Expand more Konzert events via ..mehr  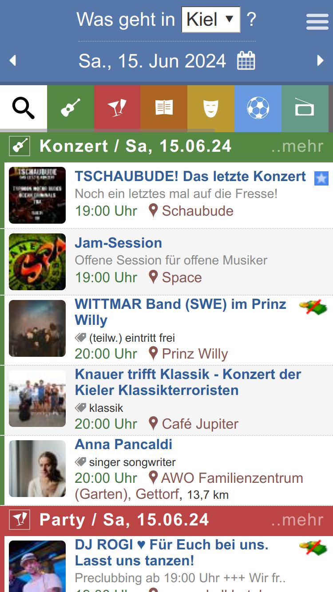point(297,146)
